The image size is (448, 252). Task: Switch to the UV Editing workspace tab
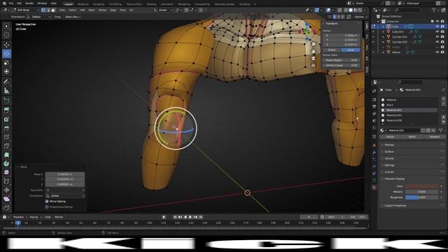(x=115, y=4)
